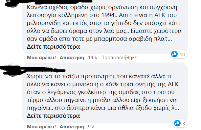Reply to the first comment via Απάντηση
201x130 pixels.
click(72, 57)
